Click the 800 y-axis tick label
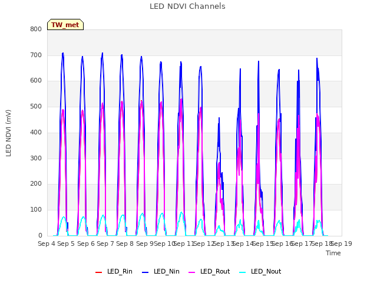This screenshot has width=377, height=283. tap(36, 29)
